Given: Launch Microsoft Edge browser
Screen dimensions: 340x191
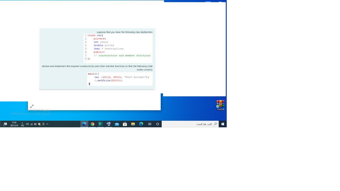Looking at the screenshot, I should coord(141,124).
